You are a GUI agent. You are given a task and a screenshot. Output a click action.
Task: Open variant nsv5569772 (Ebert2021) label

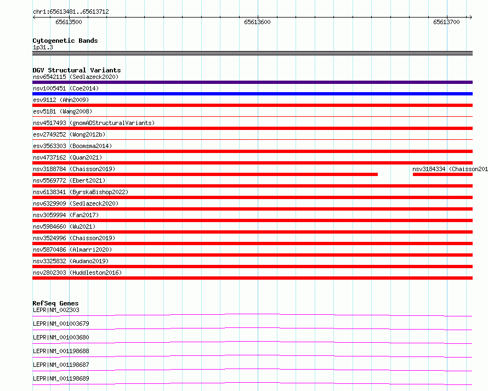coord(69,180)
